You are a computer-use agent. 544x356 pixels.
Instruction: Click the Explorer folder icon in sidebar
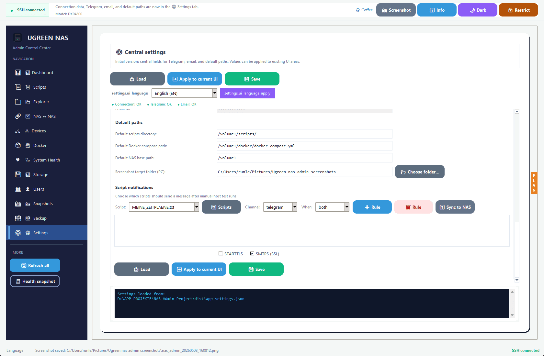pos(18,102)
